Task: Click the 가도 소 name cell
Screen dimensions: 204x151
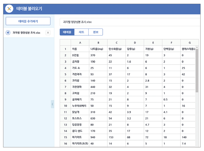Action: pos(80,68)
